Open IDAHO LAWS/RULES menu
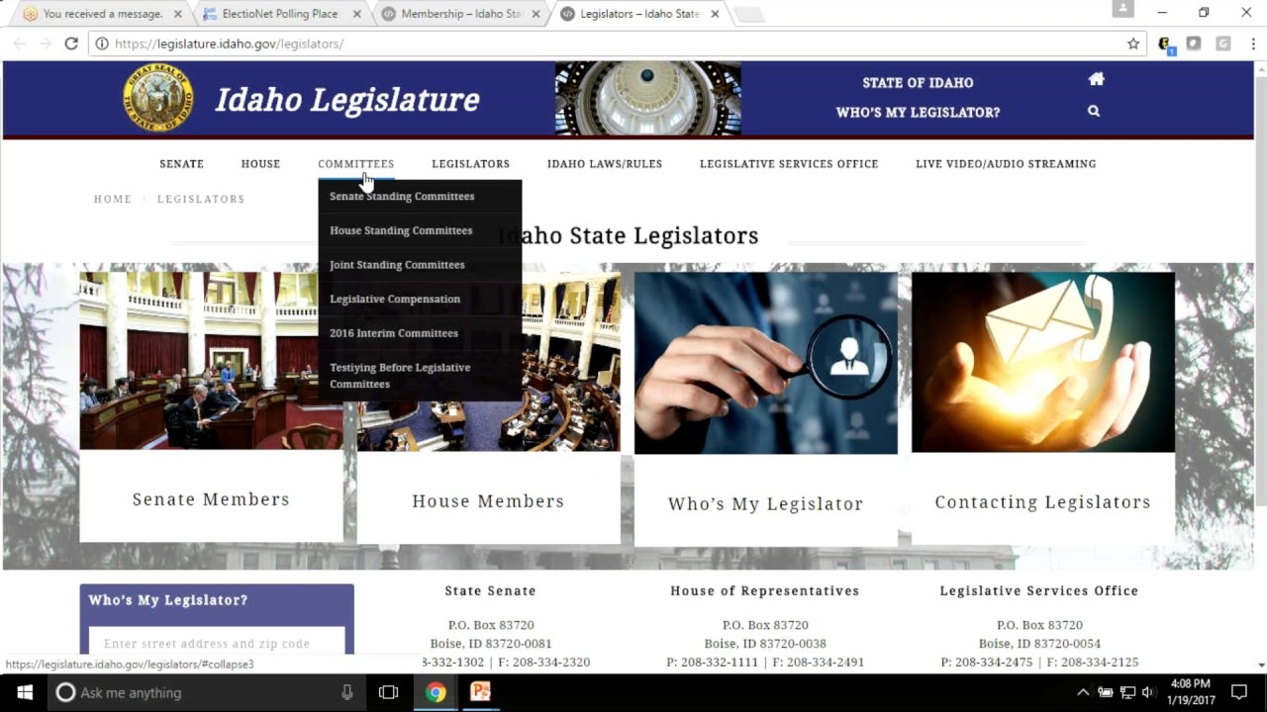 [605, 164]
